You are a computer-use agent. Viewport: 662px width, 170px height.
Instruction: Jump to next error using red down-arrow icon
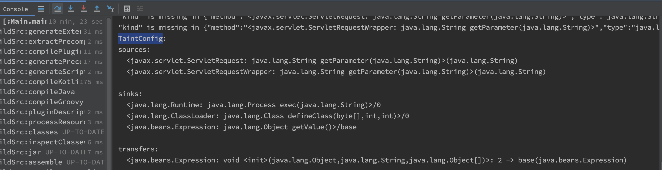point(84,9)
